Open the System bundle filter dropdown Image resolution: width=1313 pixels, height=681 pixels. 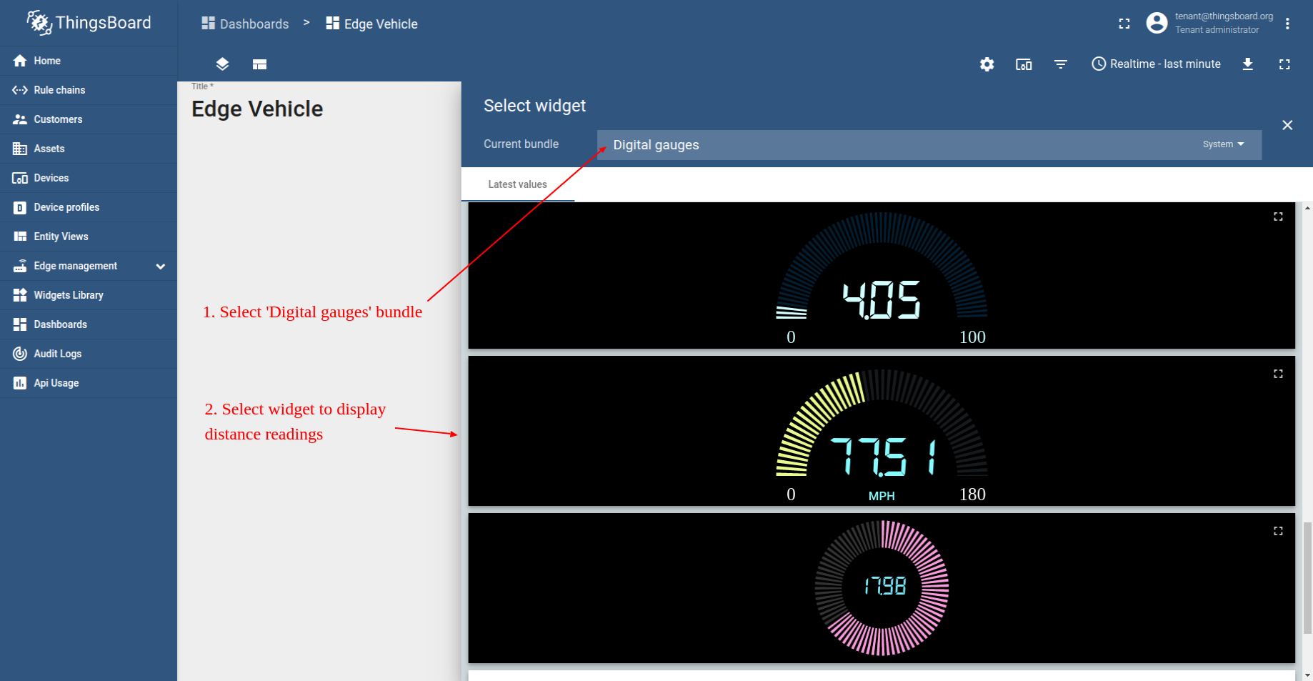(x=1224, y=144)
